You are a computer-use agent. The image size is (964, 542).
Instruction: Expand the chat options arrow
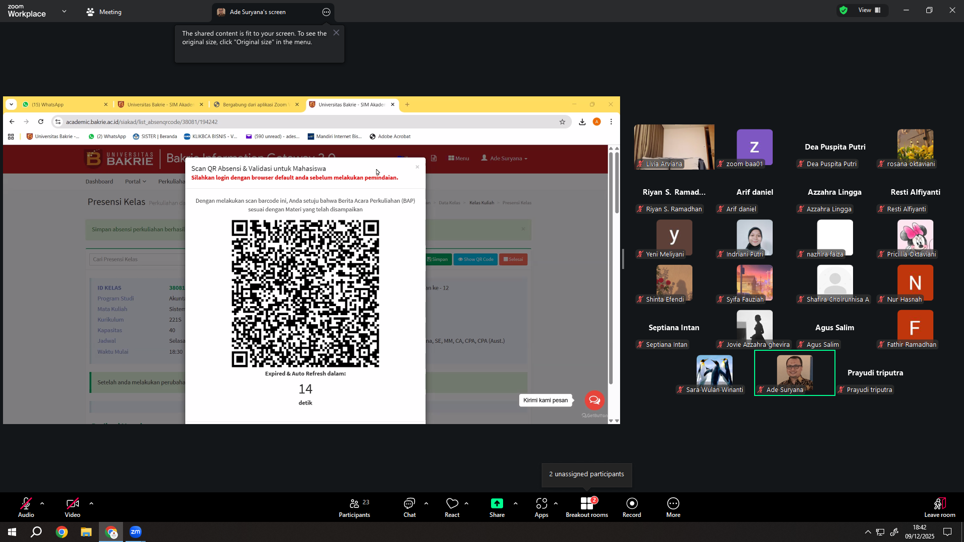pos(426,503)
